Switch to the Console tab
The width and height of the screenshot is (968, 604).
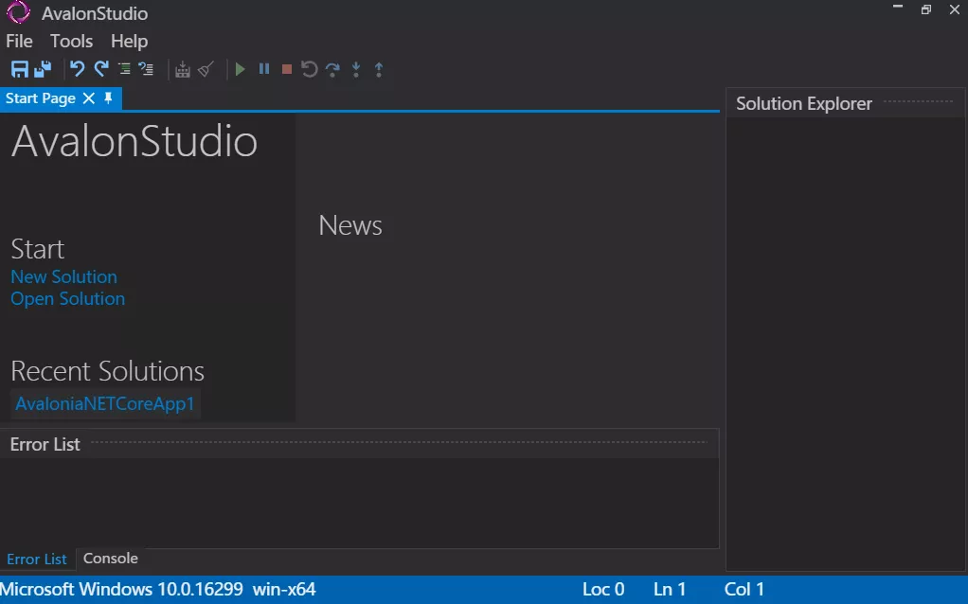(110, 558)
